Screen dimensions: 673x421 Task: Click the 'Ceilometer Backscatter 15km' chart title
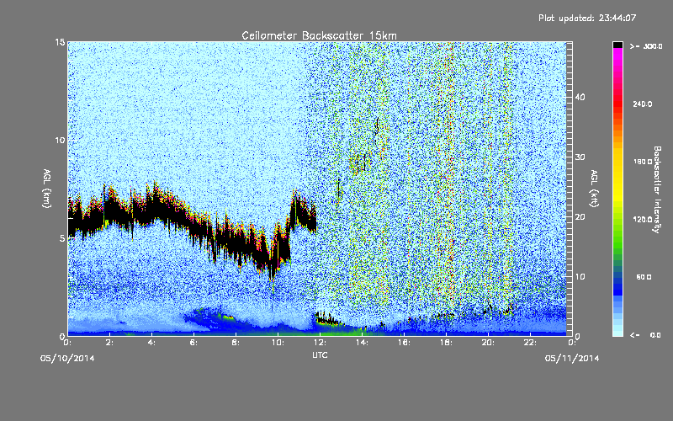(319, 35)
